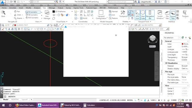Open the Toolspace palette

click(123, 14)
